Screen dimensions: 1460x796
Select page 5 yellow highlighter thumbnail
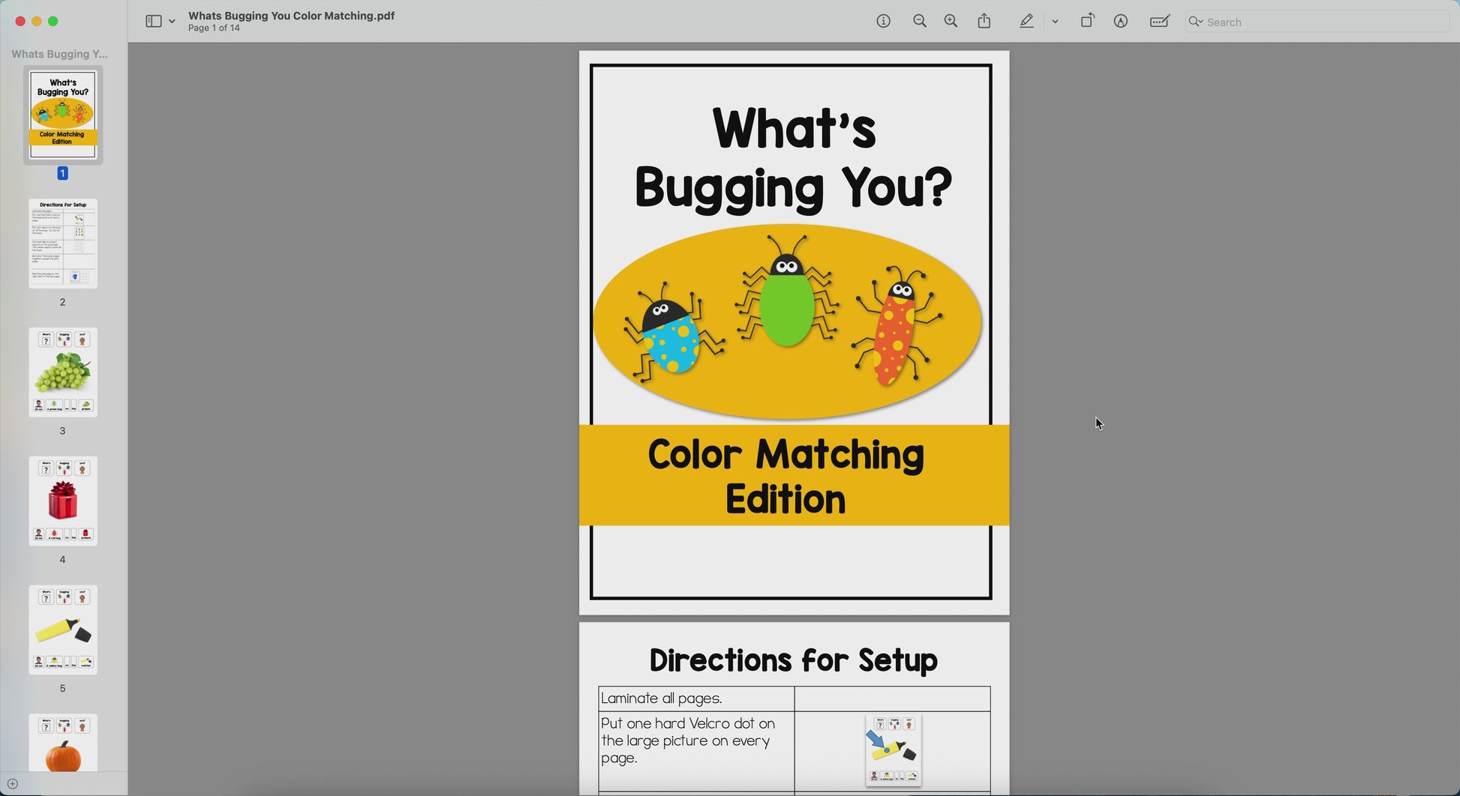pos(63,630)
